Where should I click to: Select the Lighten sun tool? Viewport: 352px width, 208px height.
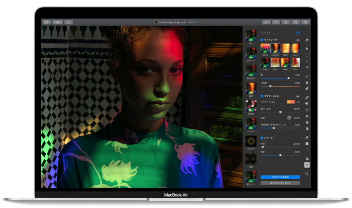tap(307, 116)
